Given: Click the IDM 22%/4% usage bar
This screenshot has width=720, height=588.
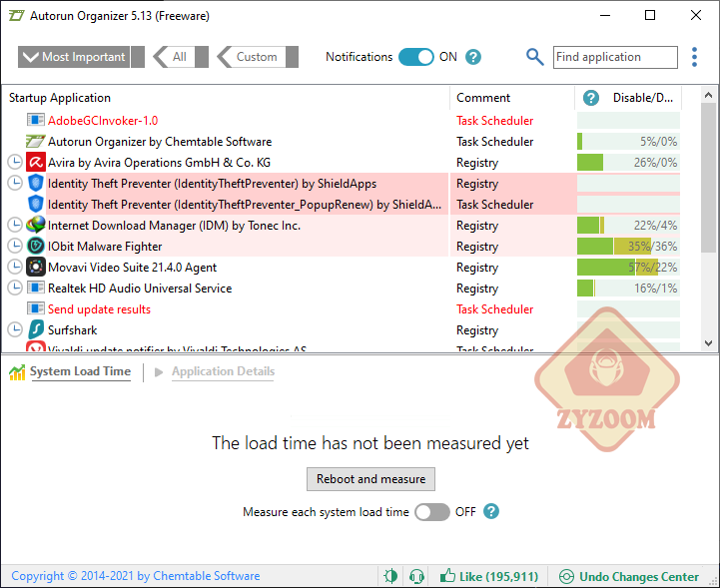Looking at the screenshot, I should 628,226.
